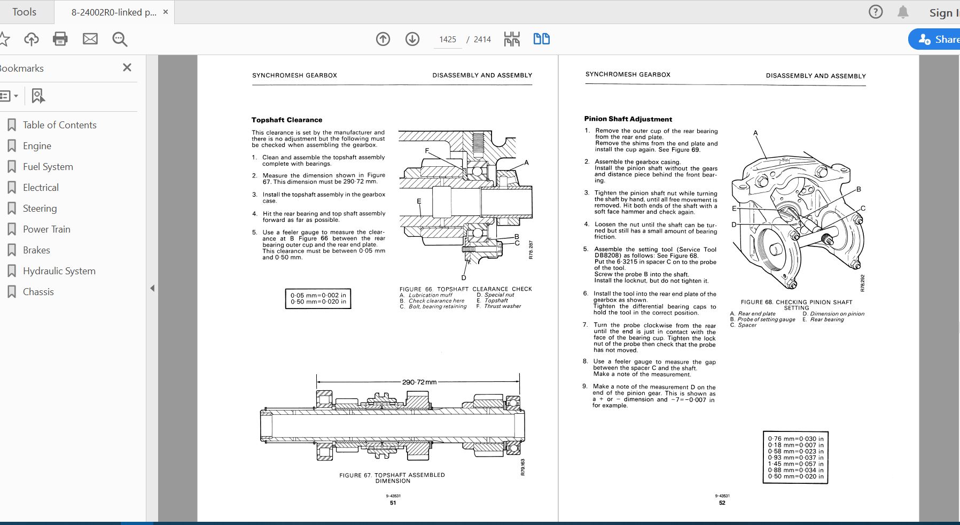Jump to Power Train bookmark
This screenshot has height=525, width=960.
point(46,229)
